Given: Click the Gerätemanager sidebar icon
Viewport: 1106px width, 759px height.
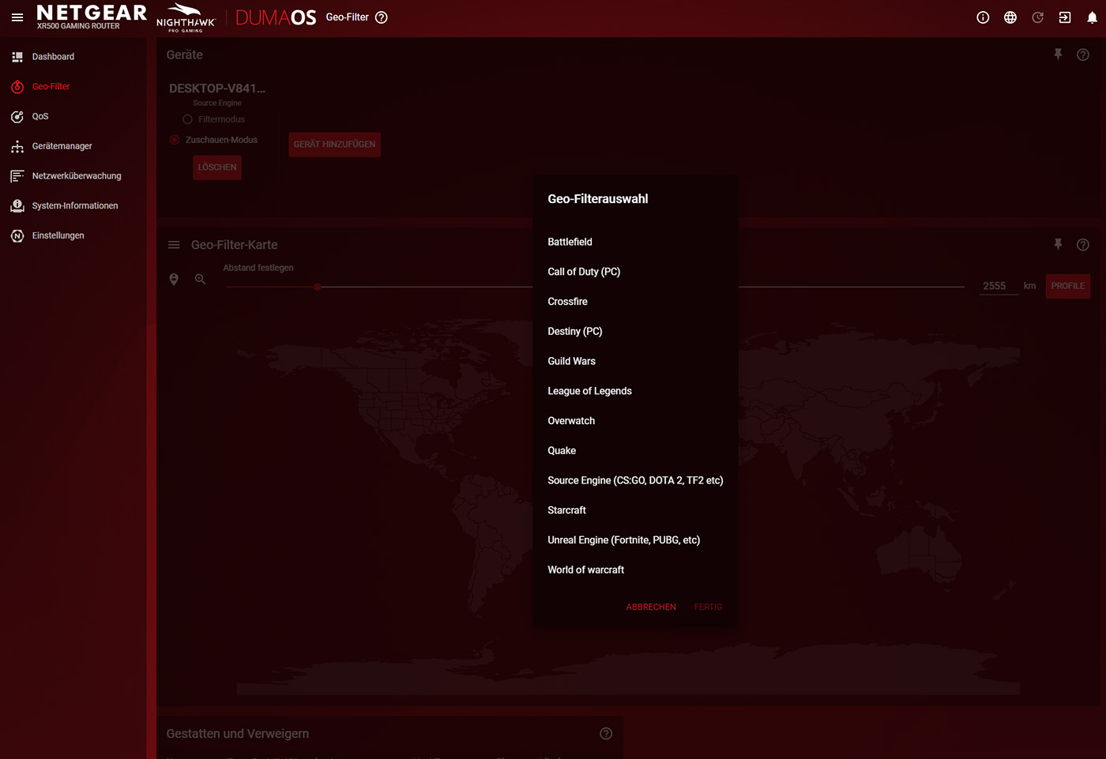Looking at the screenshot, I should click(x=17, y=146).
